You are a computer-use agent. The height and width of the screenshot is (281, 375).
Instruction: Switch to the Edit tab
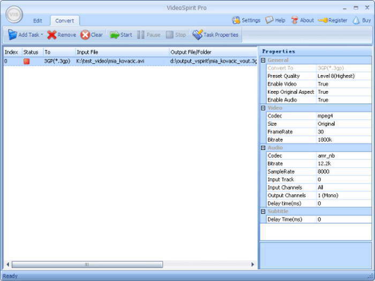click(37, 21)
